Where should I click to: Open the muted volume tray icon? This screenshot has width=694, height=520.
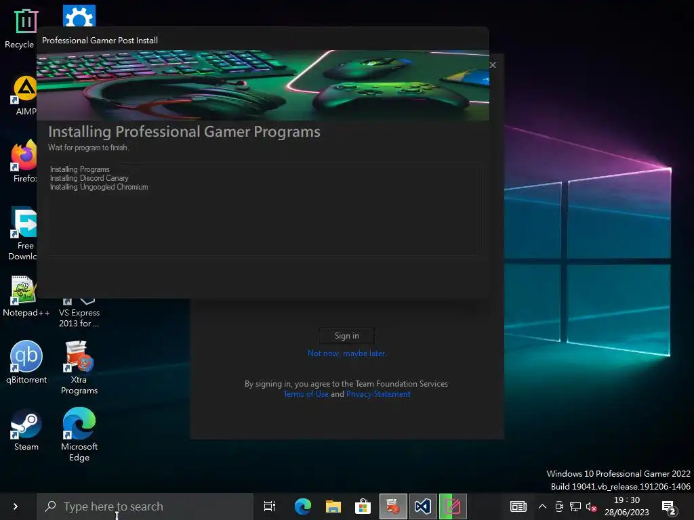click(x=591, y=506)
